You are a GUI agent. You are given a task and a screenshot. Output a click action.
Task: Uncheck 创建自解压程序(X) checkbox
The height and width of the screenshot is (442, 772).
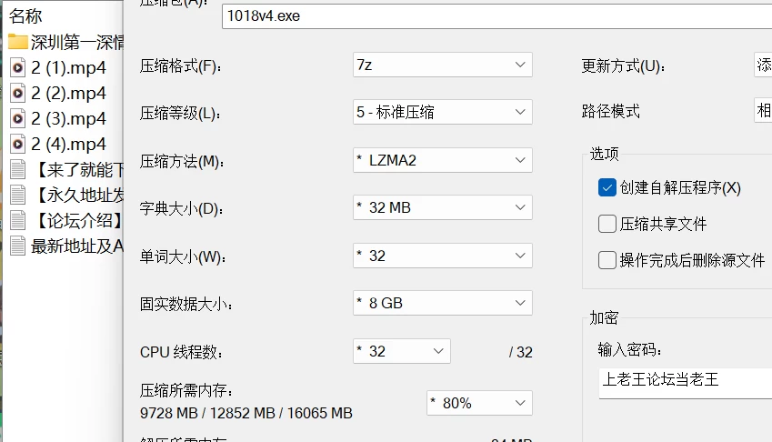pyautogui.click(x=607, y=187)
